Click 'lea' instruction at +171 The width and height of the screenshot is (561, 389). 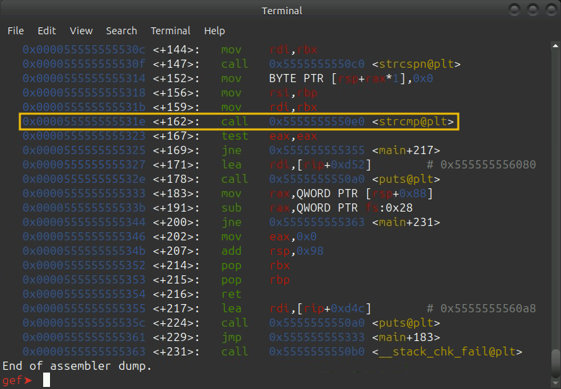pyautogui.click(x=232, y=164)
